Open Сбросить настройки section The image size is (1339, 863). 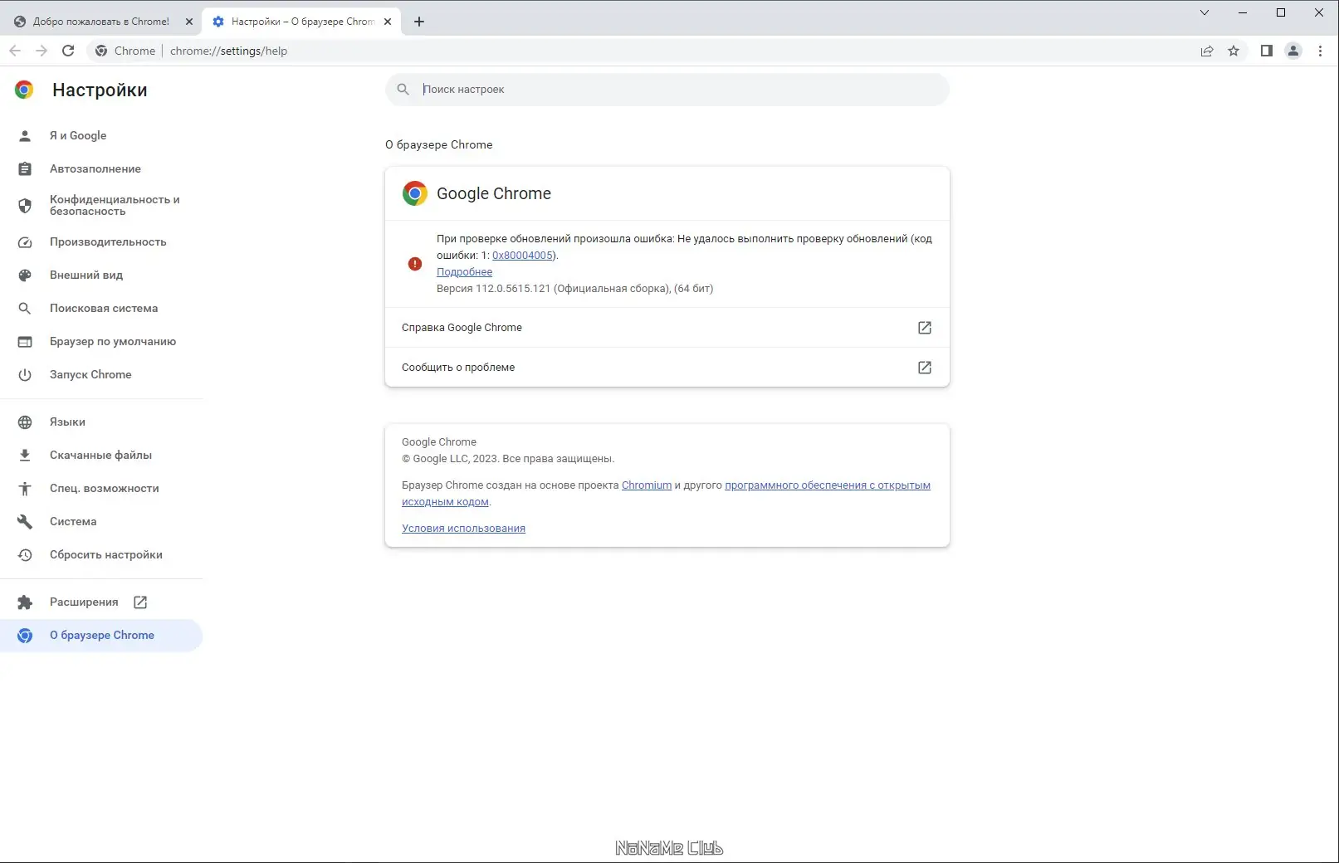pyautogui.click(x=105, y=554)
